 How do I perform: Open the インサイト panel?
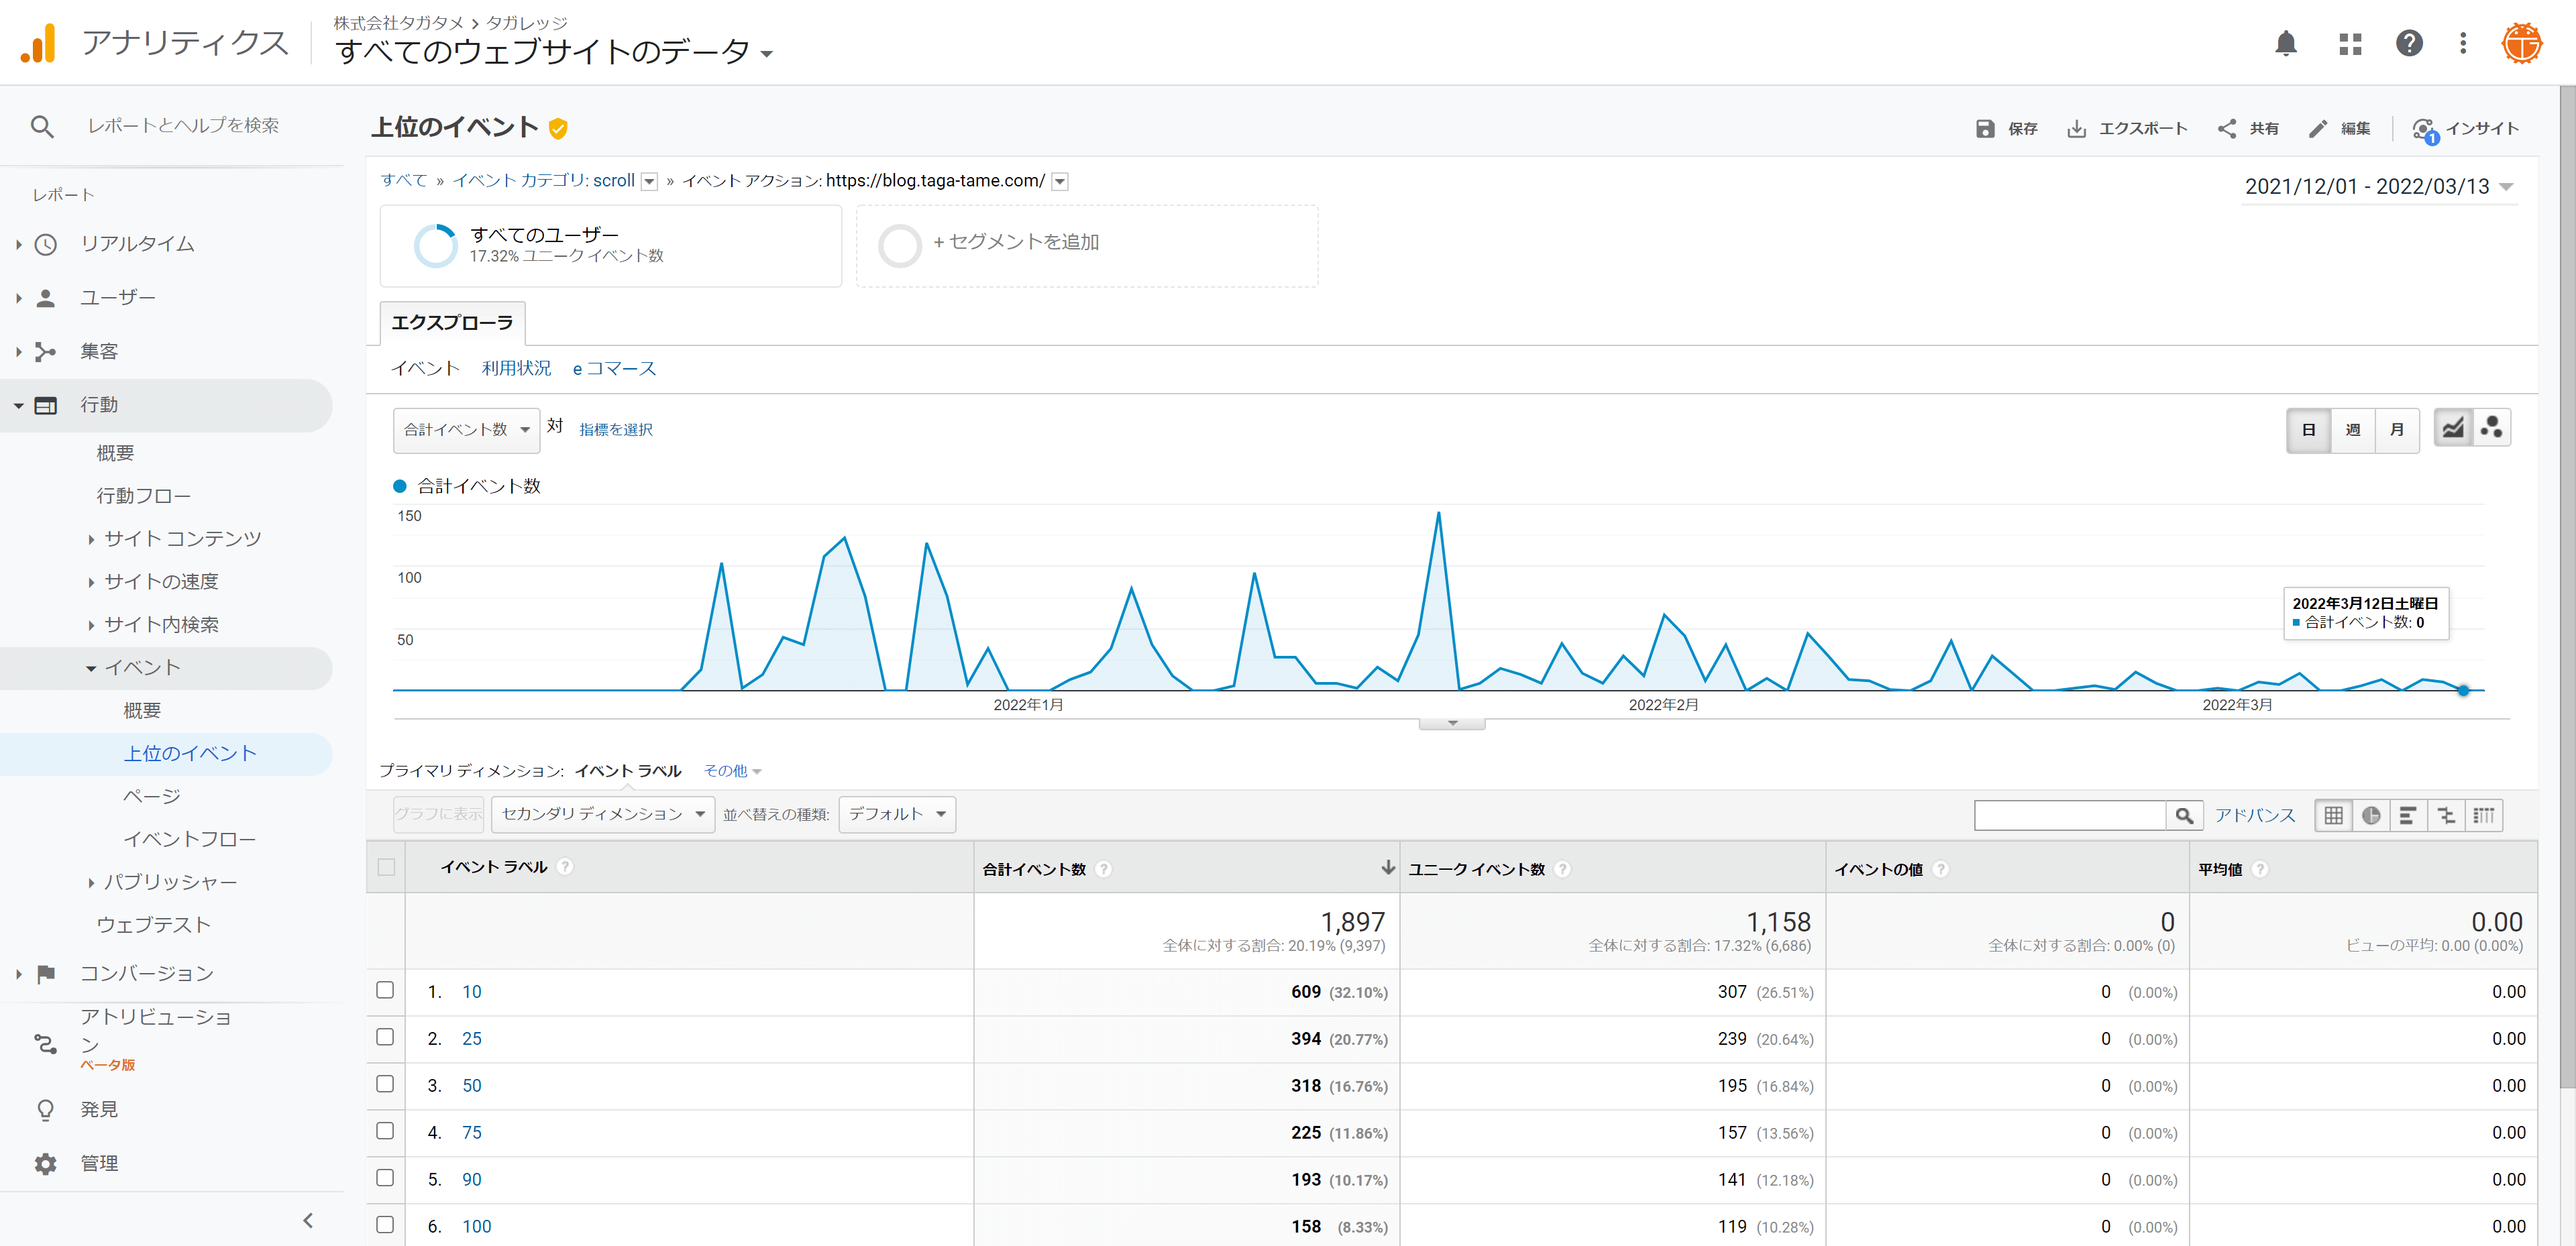tap(2465, 129)
